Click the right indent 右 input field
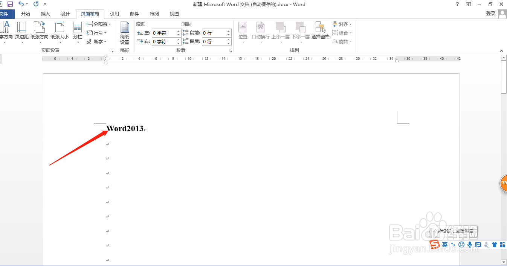The height and width of the screenshot is (266, 507). click(x=164, y=41)
